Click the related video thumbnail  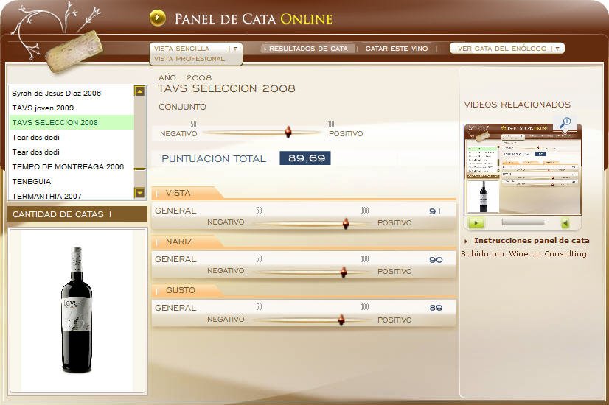pos(523,169)
